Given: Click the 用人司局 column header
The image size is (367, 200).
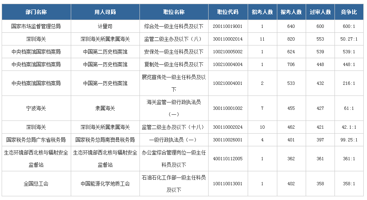Looking at the screenshot, I should 105,12.
